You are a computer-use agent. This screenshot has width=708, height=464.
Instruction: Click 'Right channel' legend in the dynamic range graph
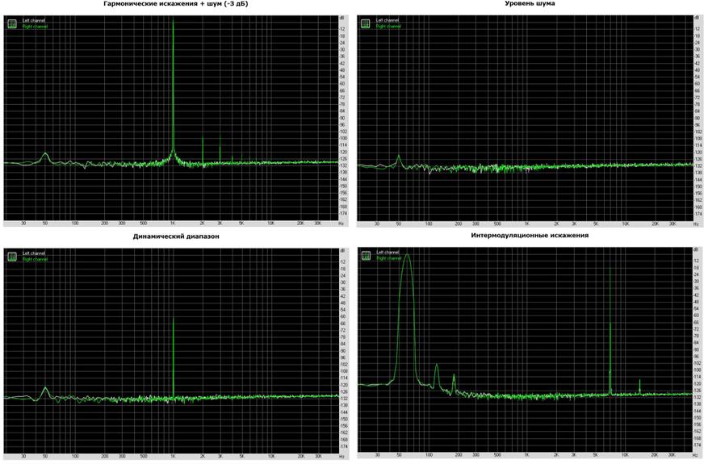[x=36, y=259]
